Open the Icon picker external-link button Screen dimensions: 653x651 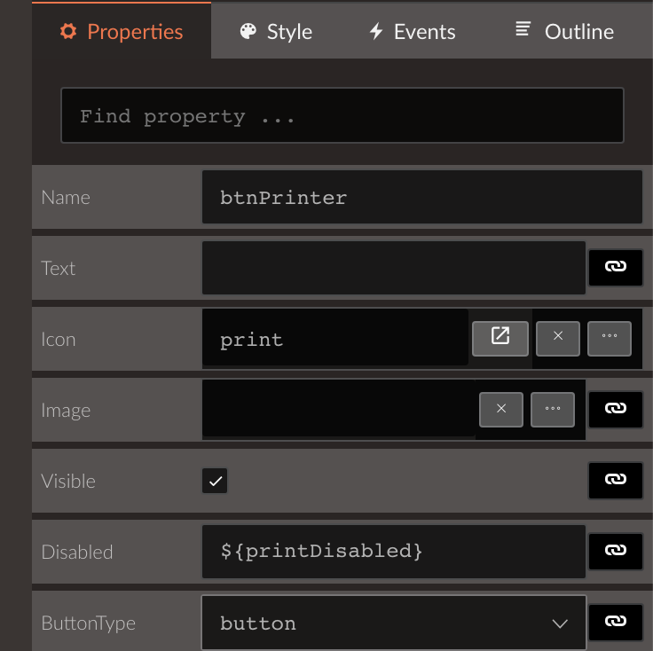(x=500, y=337)
